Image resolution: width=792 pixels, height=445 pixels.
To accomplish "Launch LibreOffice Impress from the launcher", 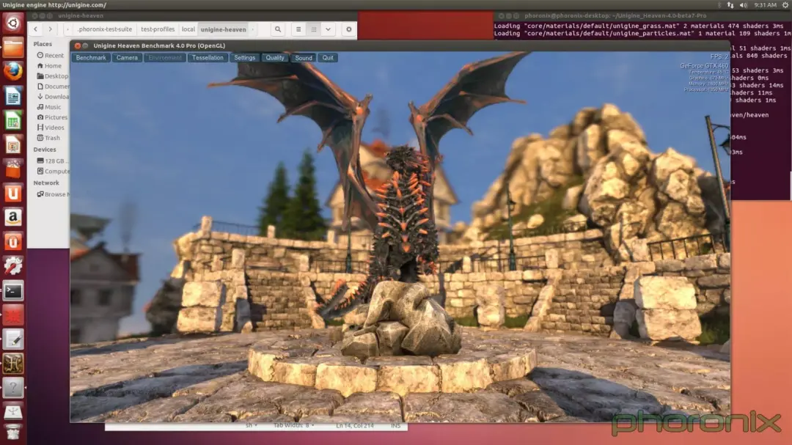I will (x=13, y=145).
